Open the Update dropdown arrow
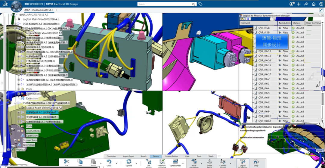Image resolution: width=325 pixels, height=168 pixels. [136, 163]
